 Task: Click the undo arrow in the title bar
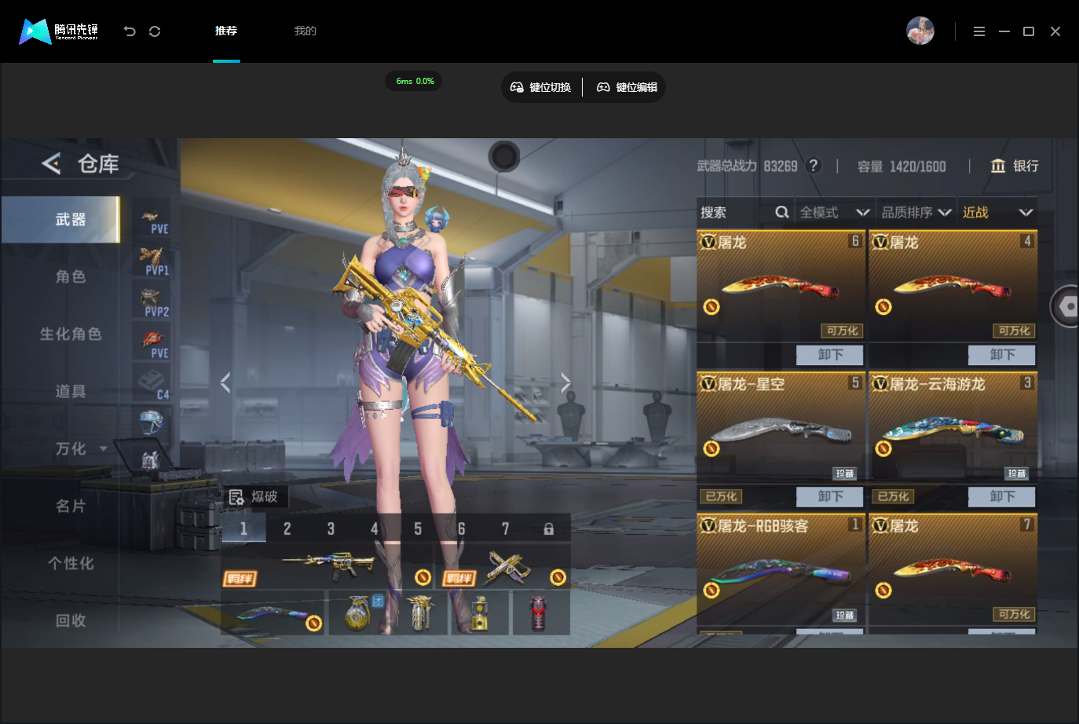[x=130, y=31]
